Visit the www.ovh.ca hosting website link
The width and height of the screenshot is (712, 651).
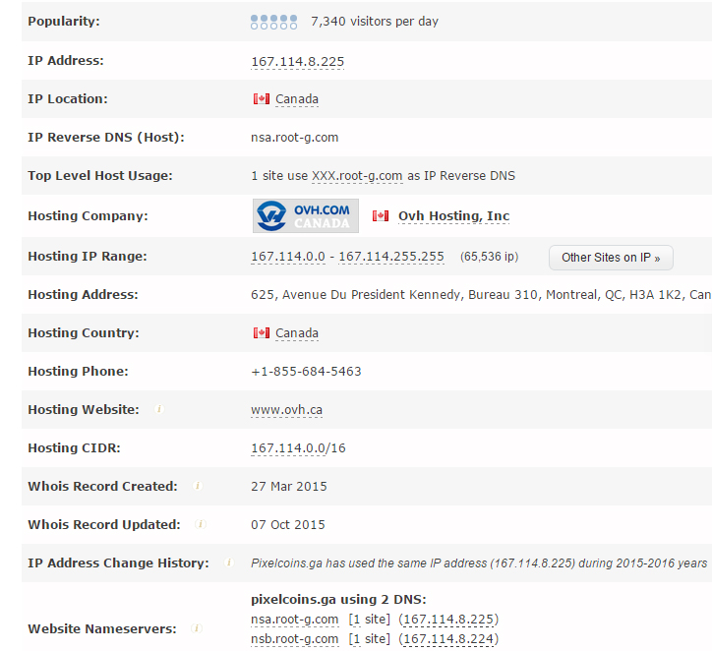click(x=286, y=409)
